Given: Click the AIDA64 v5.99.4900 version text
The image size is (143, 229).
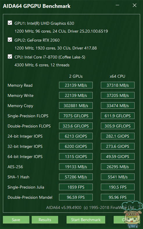Looking at the screenshot, I should pyautogui.click(x=64, y=207).
